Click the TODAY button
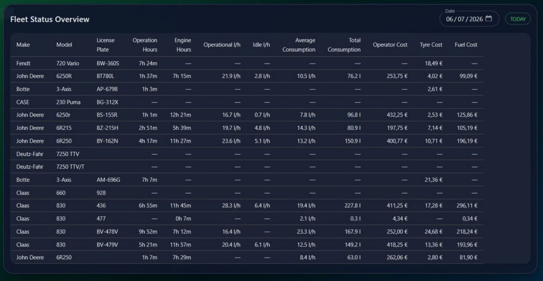 pos(518,19)
